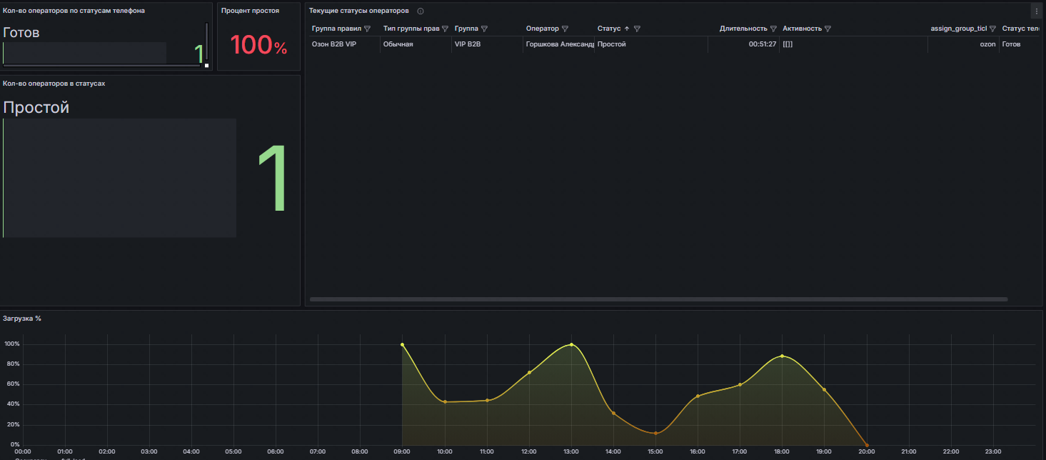1046x460 pixels.
Task: Open Загрузка % panel title menu
Action: [22, 319]
